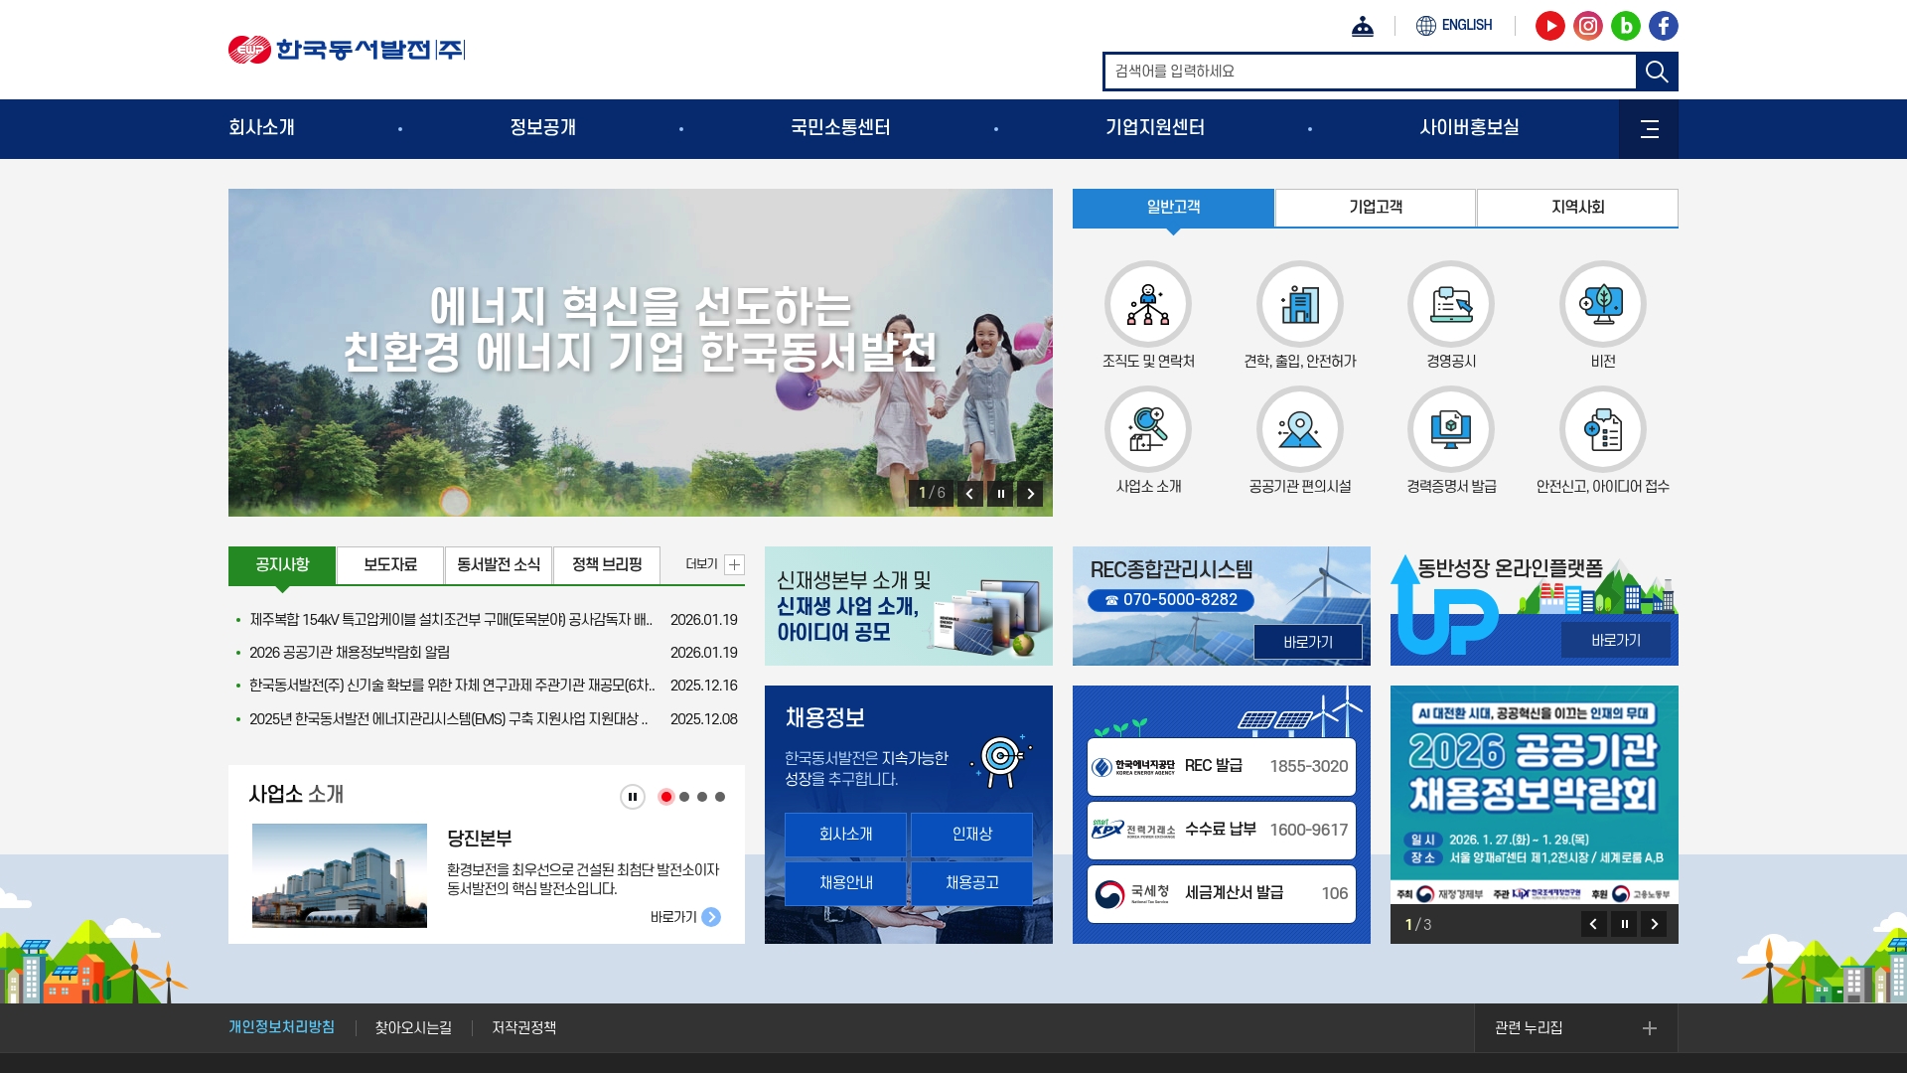Click the 검색어를 입력하세요 search field
Screen dimensions: 1907x1073
(1291, 71)
